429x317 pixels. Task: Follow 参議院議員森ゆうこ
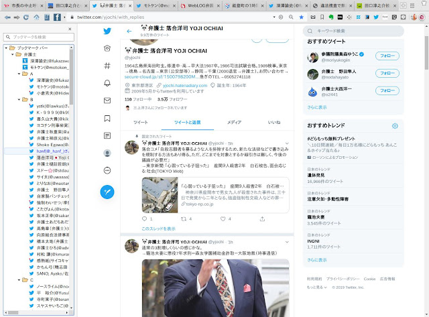pyautogui.click(x=387, y=56)
